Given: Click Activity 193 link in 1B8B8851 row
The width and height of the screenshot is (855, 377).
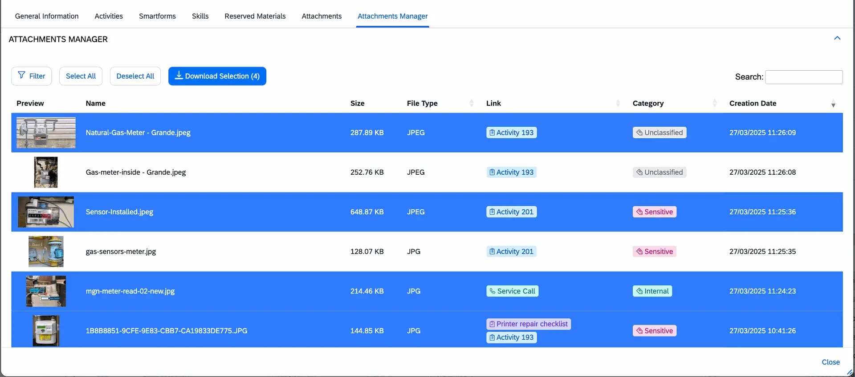Looking at the screenshot, I should point(511,337).
